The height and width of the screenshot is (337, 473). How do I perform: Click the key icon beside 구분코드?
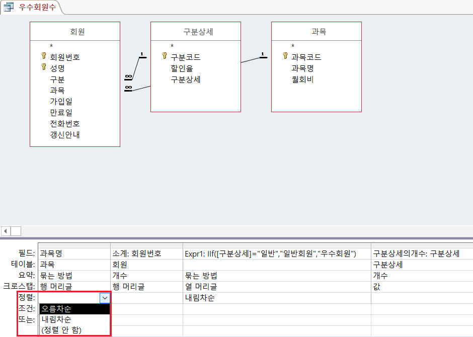point(165,56)
